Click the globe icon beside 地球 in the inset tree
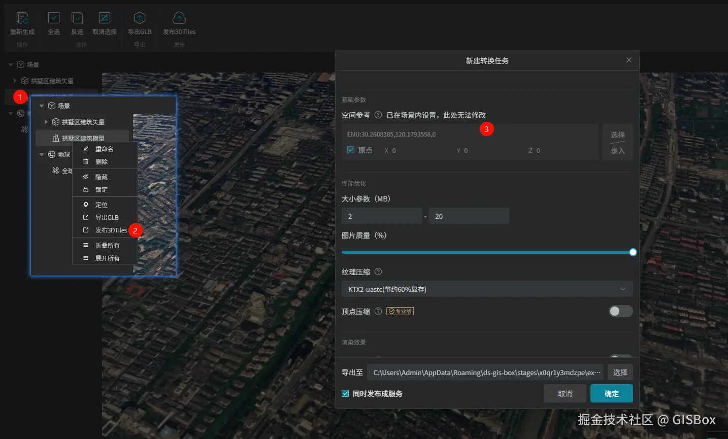The image size is (728, 439). (x=52, y=154)
